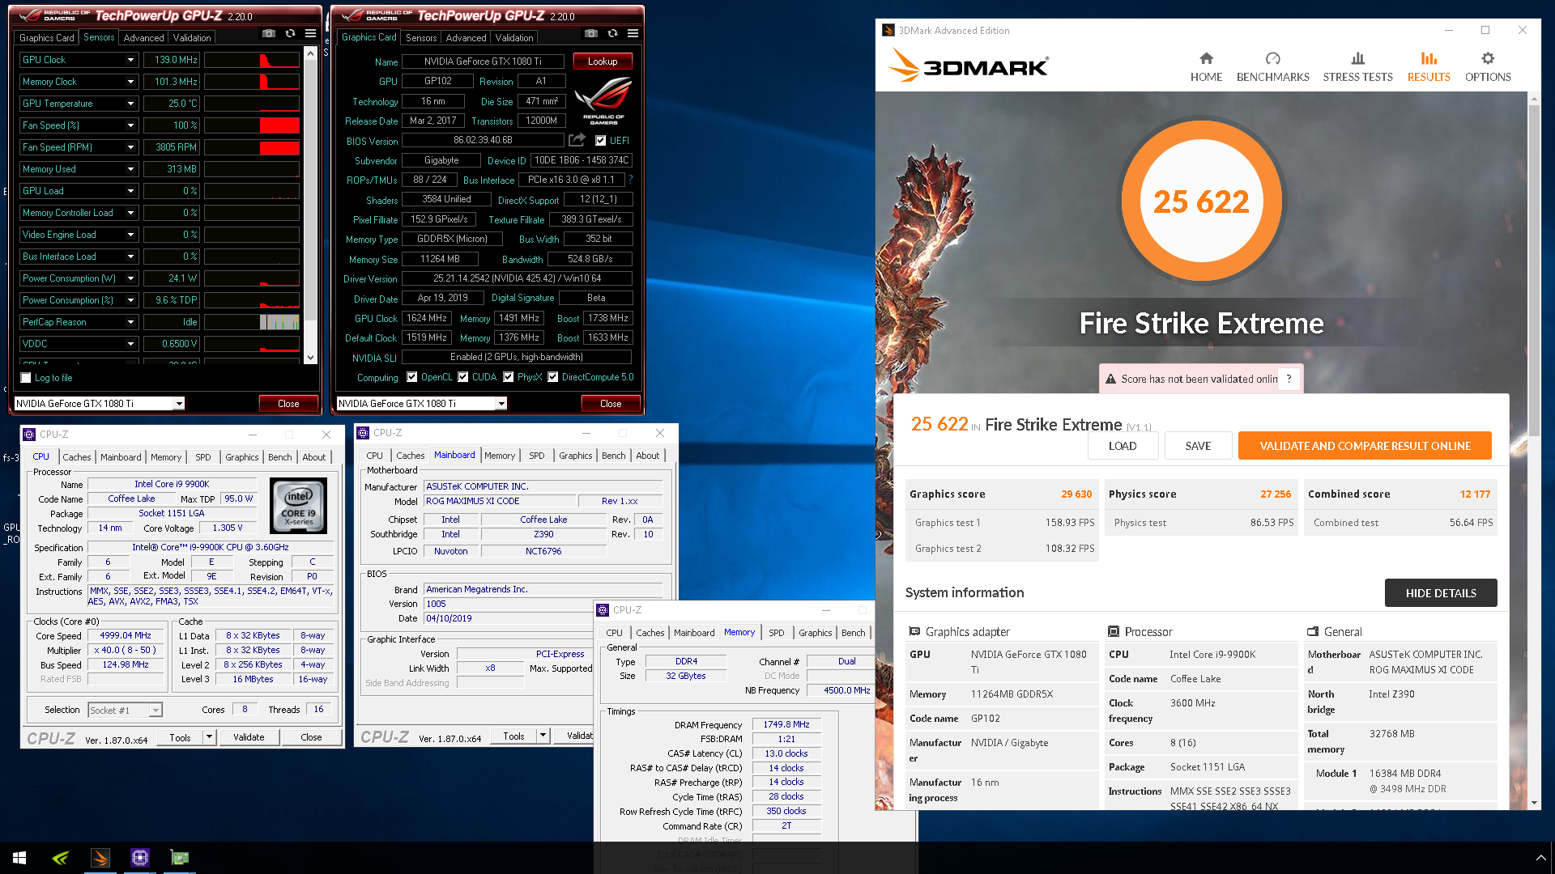This screenshot has height=874, width=1555.
Task: Open the GPU-Z taskbar icon
Action: (180, 858)
